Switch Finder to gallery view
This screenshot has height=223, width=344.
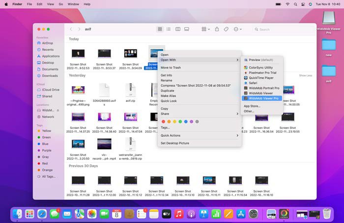point(187,29)
